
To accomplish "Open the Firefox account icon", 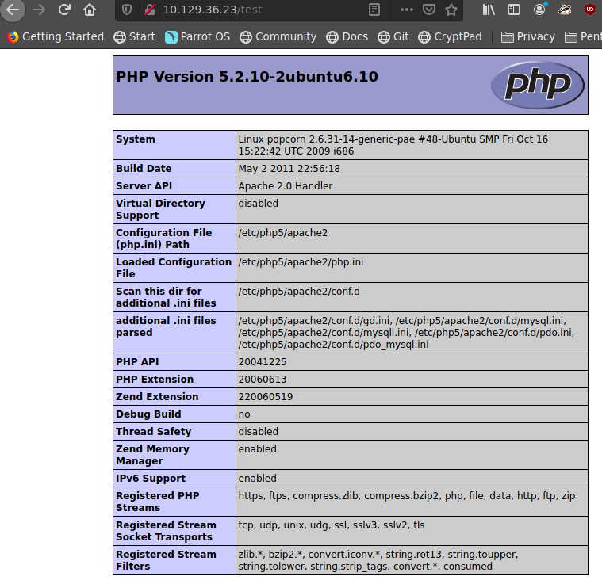I will (539, 10).
